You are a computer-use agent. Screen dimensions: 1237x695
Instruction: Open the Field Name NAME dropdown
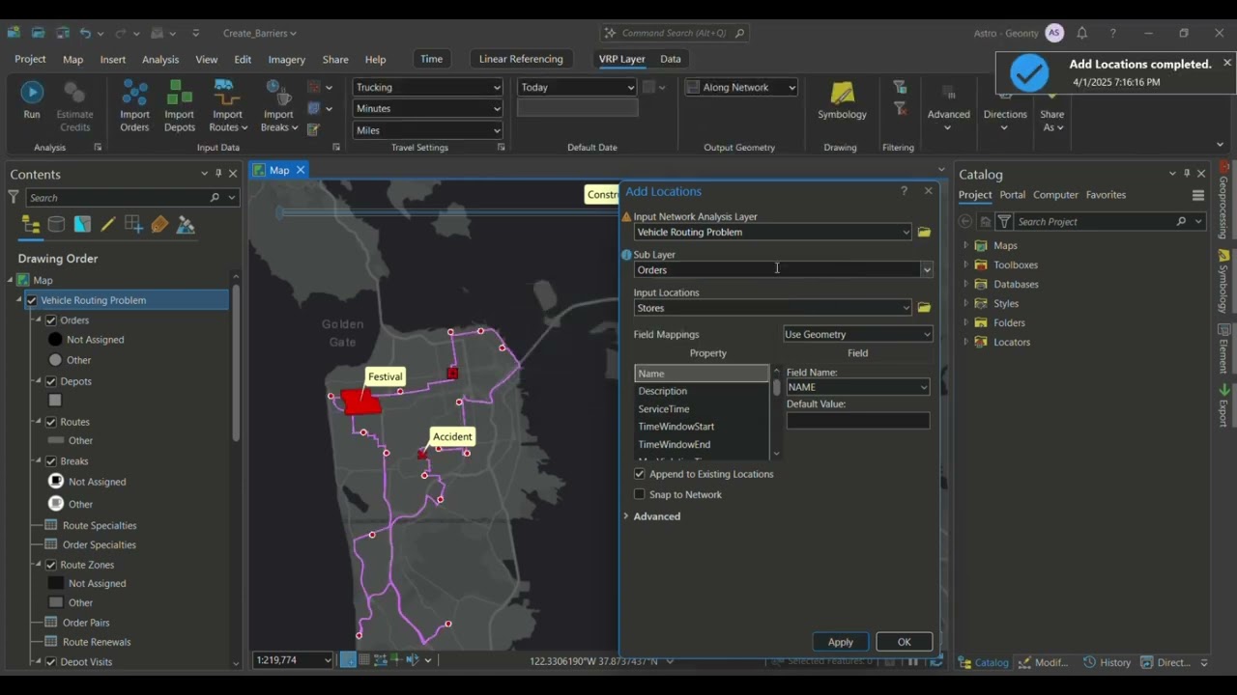tap(858, 387)
